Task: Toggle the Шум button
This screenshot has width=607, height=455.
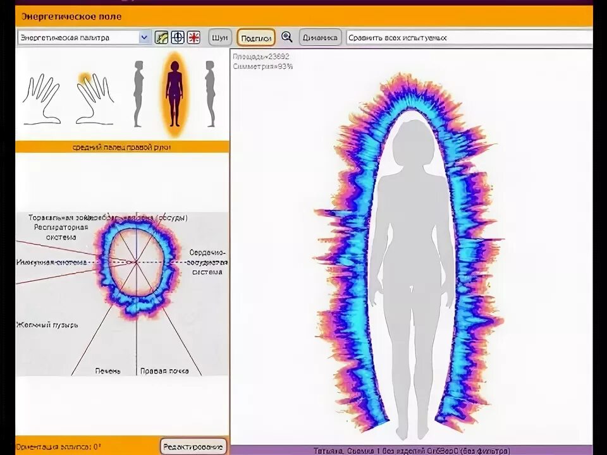Action: pyautogui.click(x=220, y=37)
